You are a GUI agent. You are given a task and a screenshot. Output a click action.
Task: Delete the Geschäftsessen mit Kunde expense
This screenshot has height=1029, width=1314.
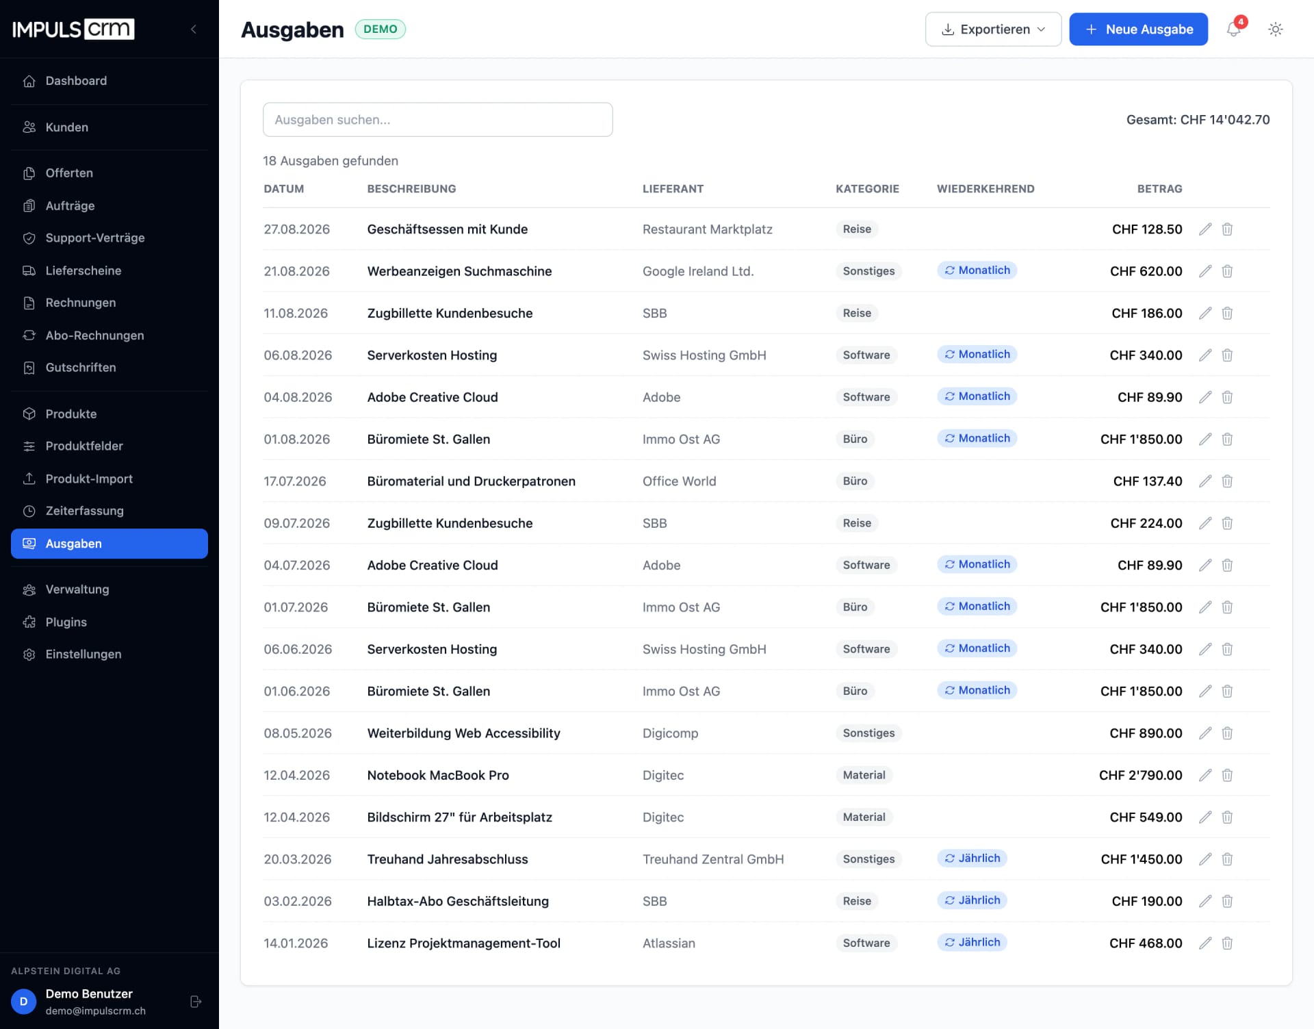[1227, 229]
